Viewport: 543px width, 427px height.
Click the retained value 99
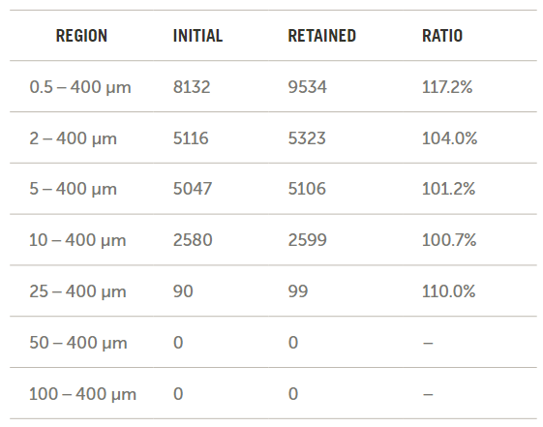298,291
